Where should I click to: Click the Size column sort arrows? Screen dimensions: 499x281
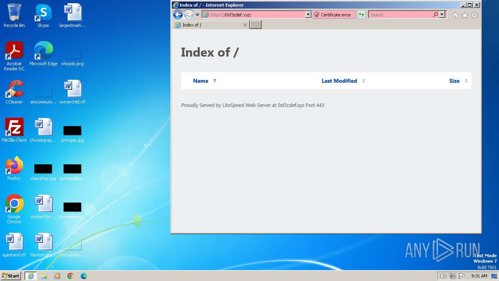click(466, 81)
